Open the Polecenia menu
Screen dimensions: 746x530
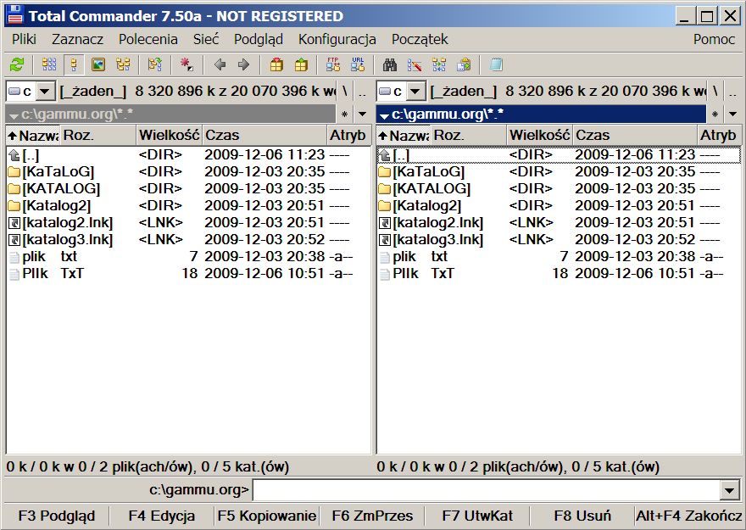click(148, 39)
